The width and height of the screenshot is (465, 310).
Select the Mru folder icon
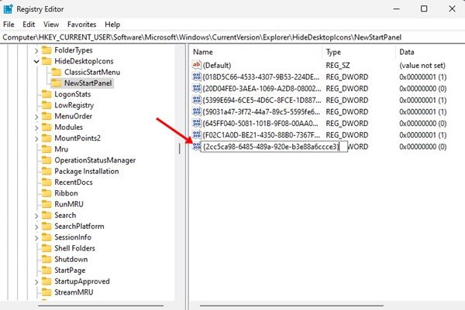point(46,148)
